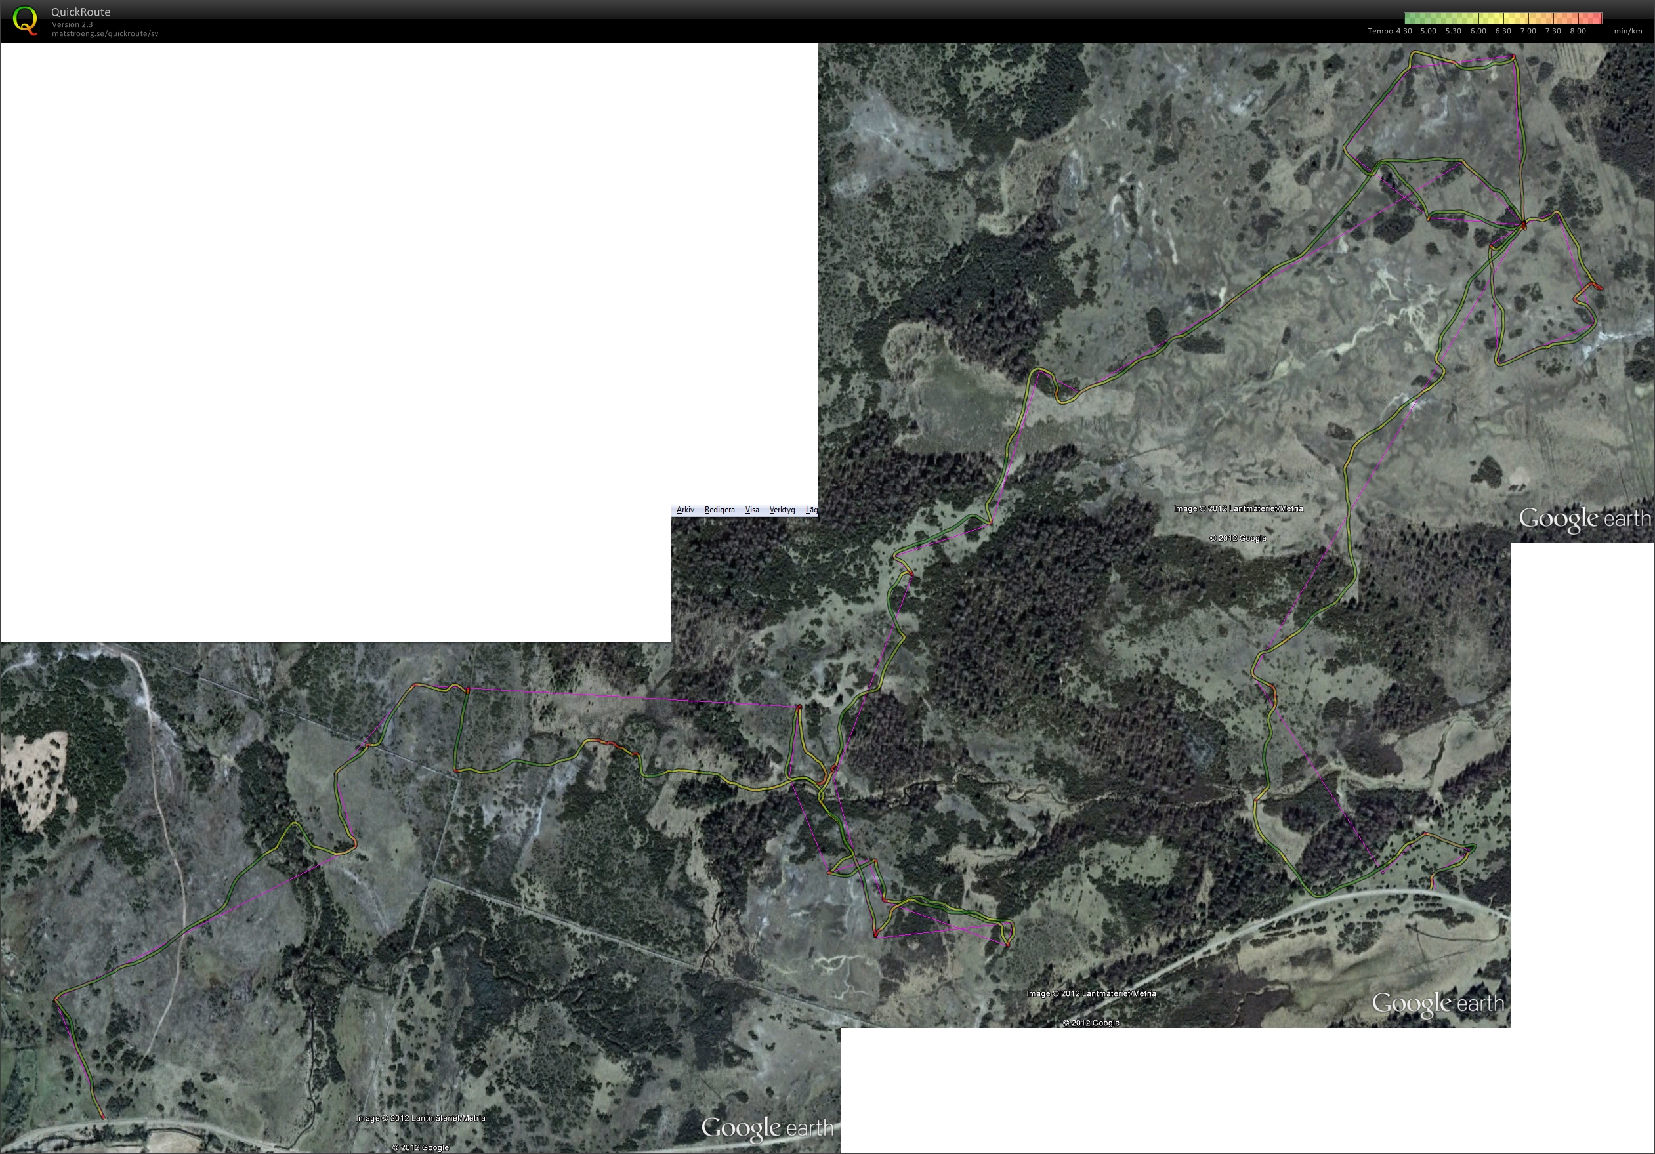
Task: Open the Visa menu
Action: pyautogui.click(x=752, y=510)
